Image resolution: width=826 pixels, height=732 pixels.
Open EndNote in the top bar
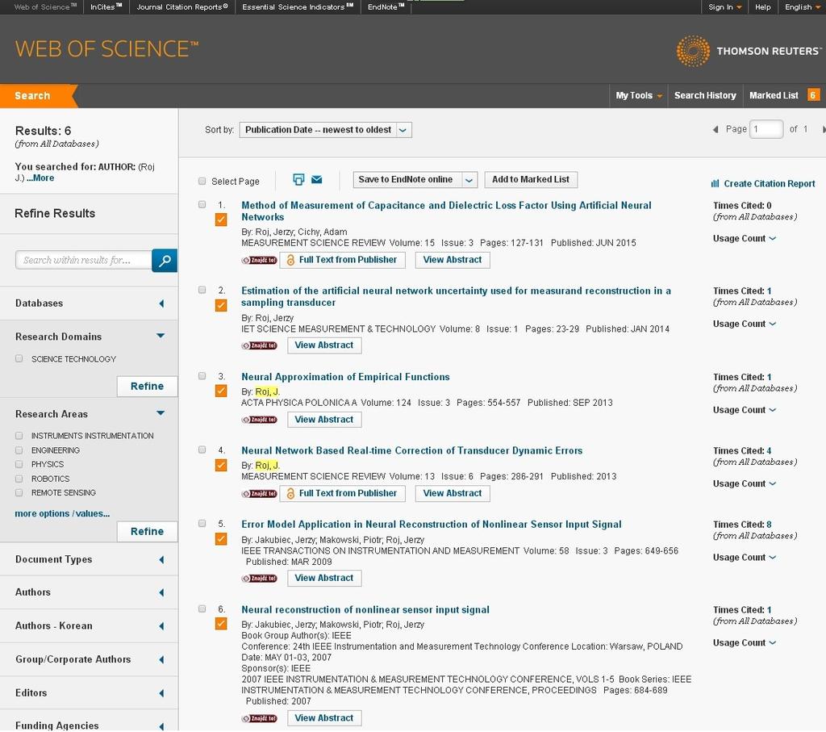pyautogui.click(x=386, y=6)
